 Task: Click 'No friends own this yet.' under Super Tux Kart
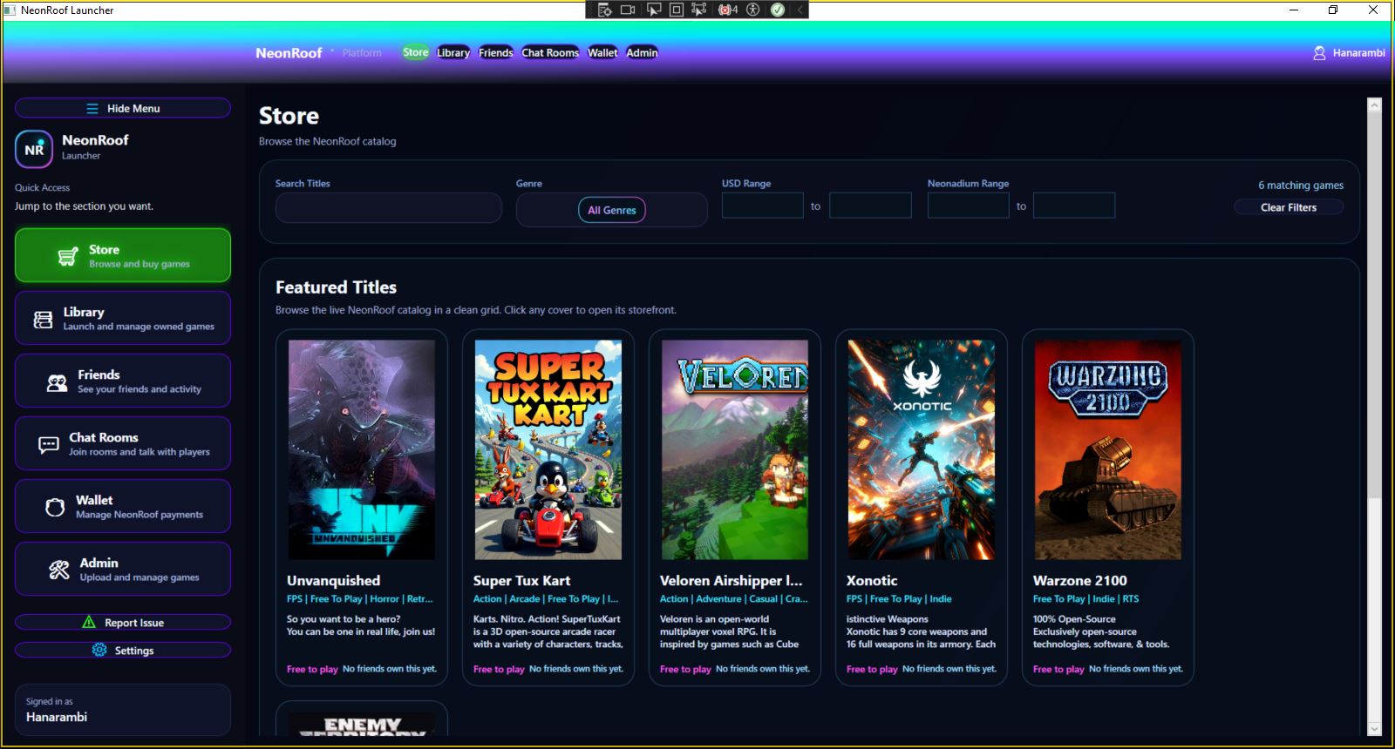tap(576, 669)
